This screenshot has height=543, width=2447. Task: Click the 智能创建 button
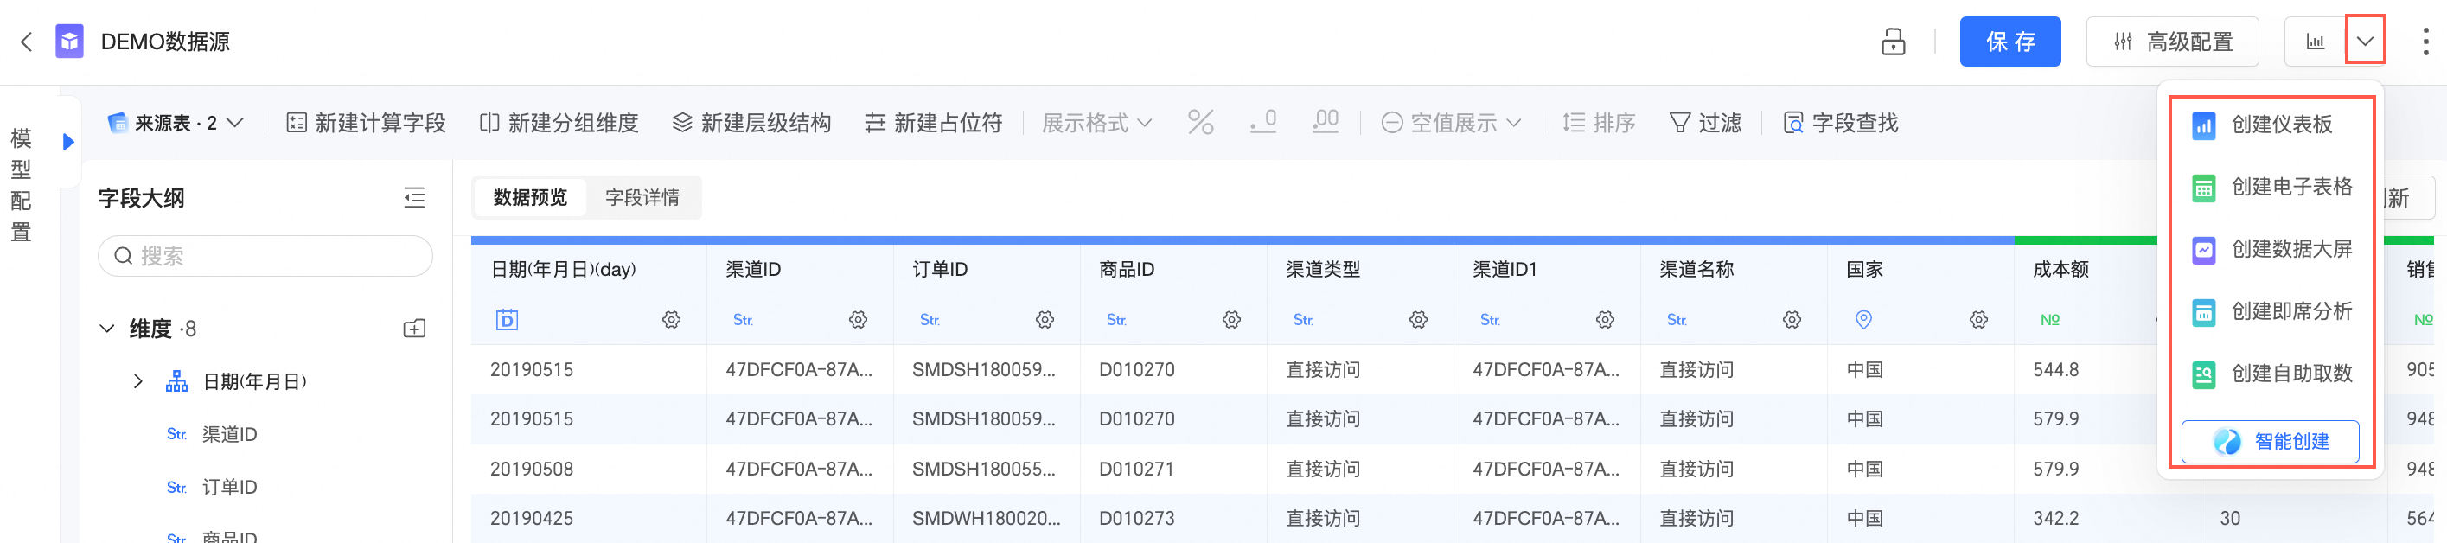click(2270, 442)
